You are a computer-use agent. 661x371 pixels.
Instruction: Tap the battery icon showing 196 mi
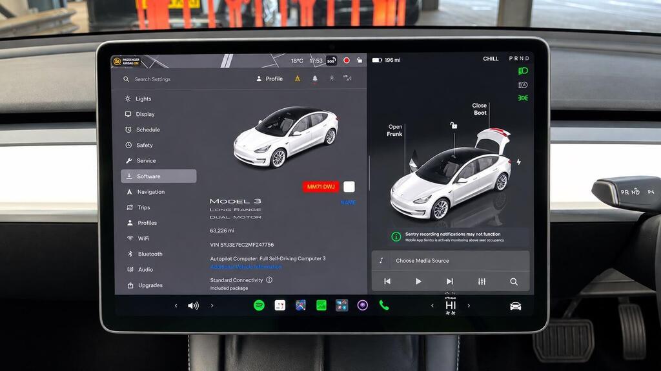[377, 60]
